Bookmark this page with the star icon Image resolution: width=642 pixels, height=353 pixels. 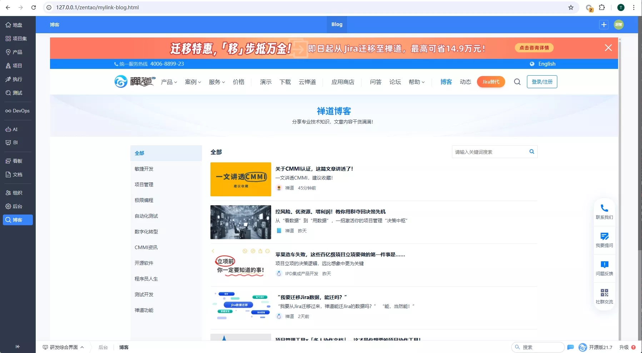(x=571, y=7)
